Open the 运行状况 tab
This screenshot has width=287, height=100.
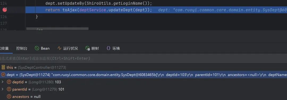click(x=67, y=48)
